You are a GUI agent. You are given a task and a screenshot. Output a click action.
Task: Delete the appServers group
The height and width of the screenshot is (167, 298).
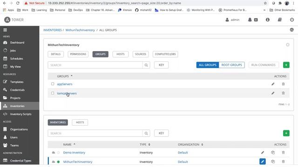[x=283, y=84]
